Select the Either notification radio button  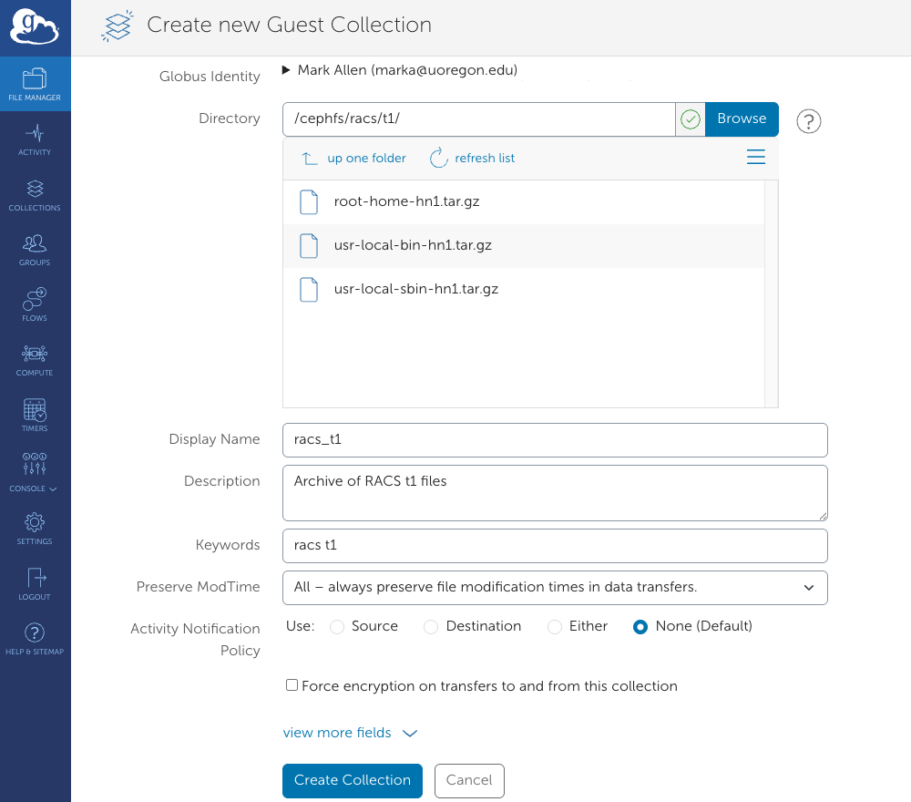click(x=554, y=627)
